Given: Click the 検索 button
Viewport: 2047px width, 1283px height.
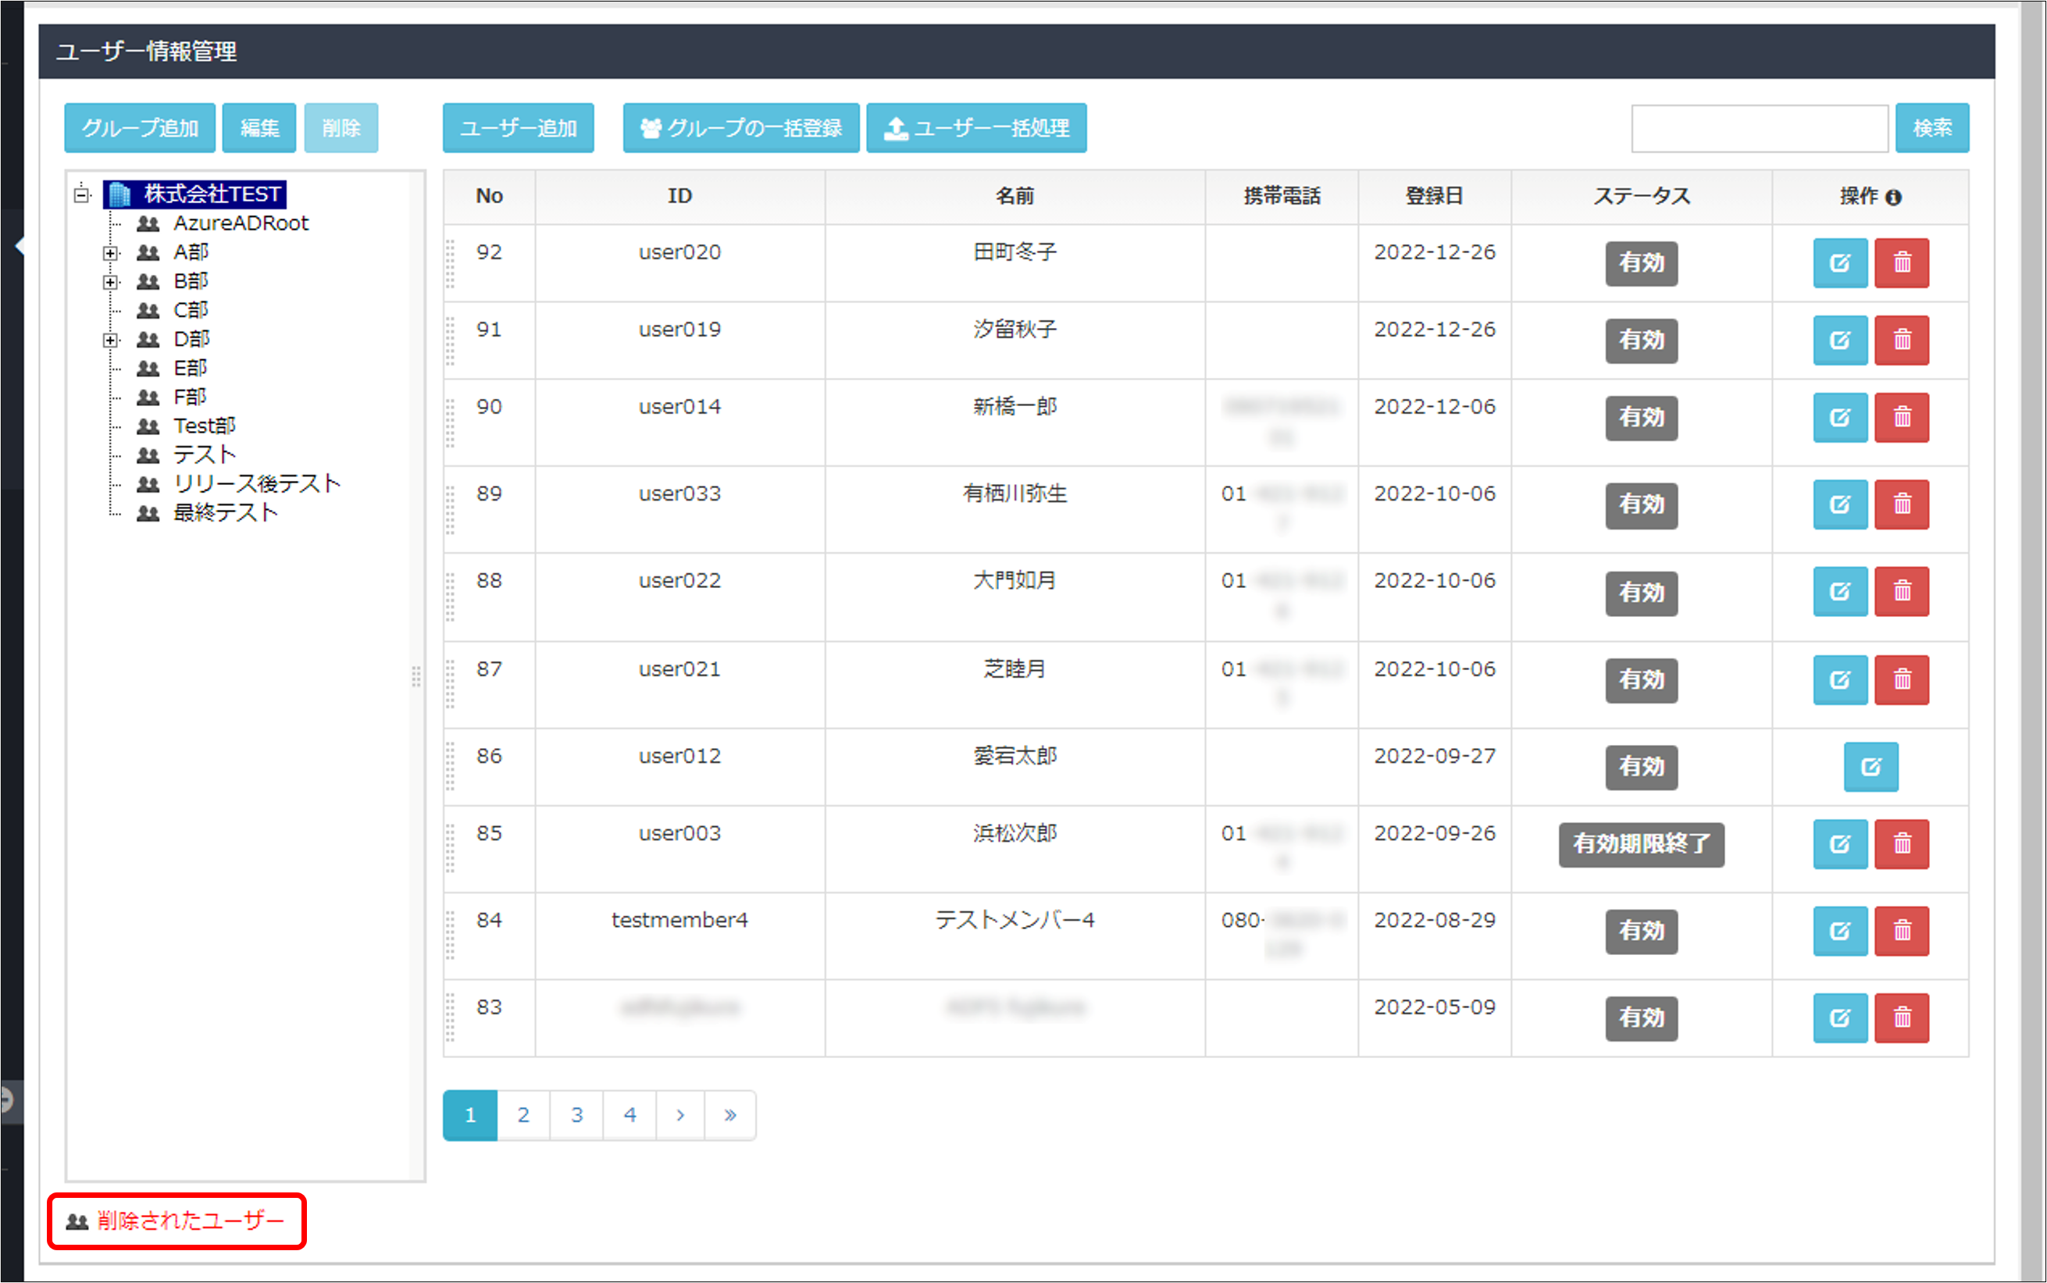Looking at the screenshot, I should (x=1932, y=128).
